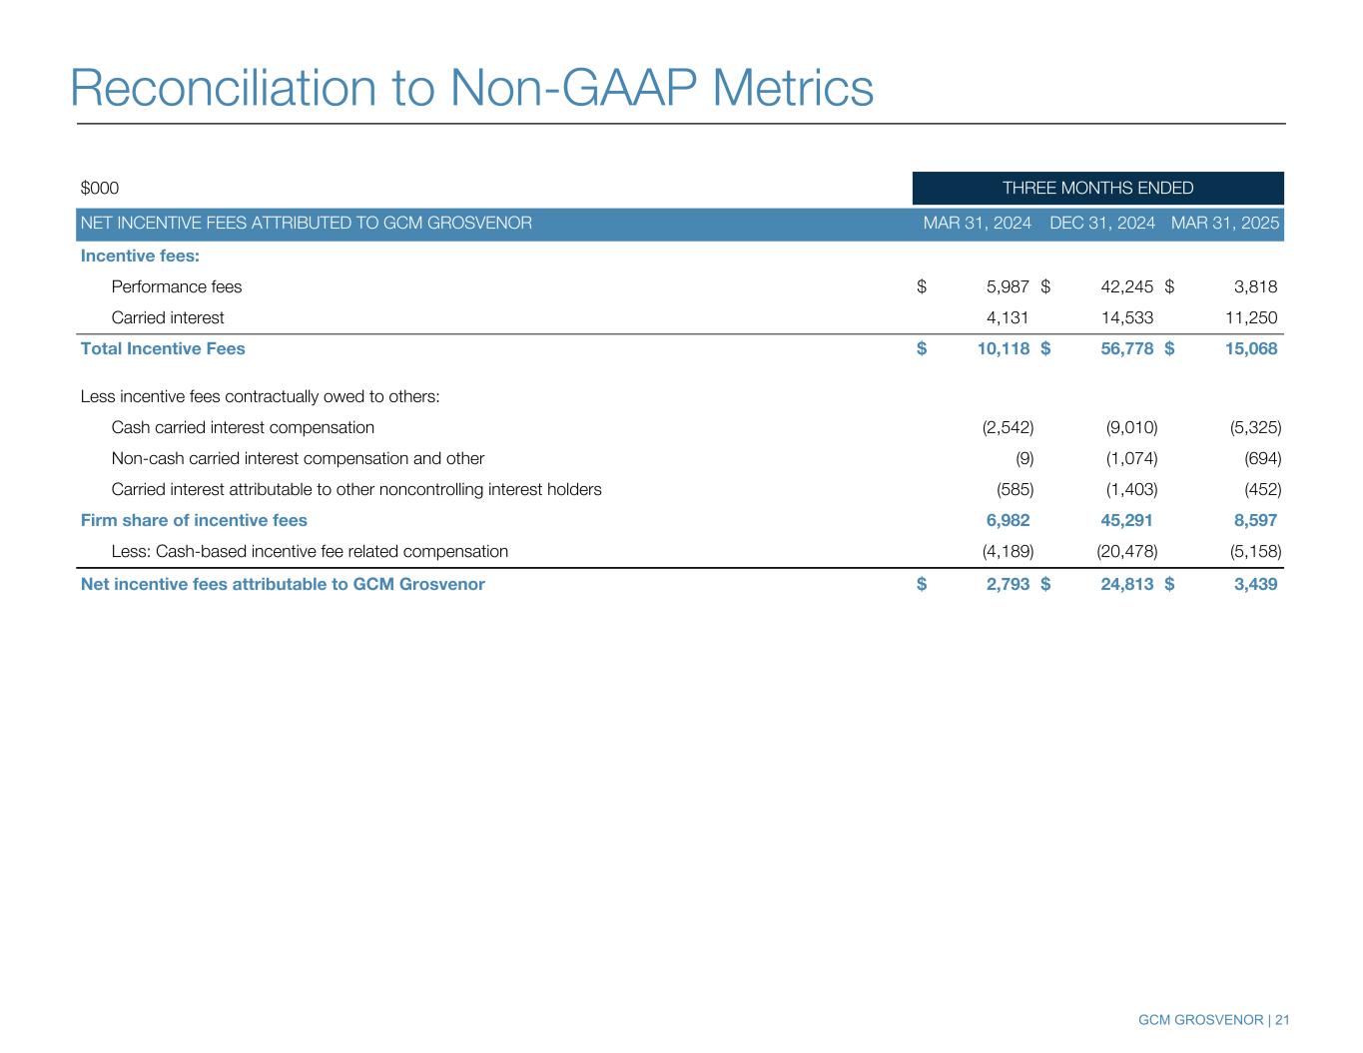Click the 'DEC 31, 2024' column header

click(x=1101, y=224)
